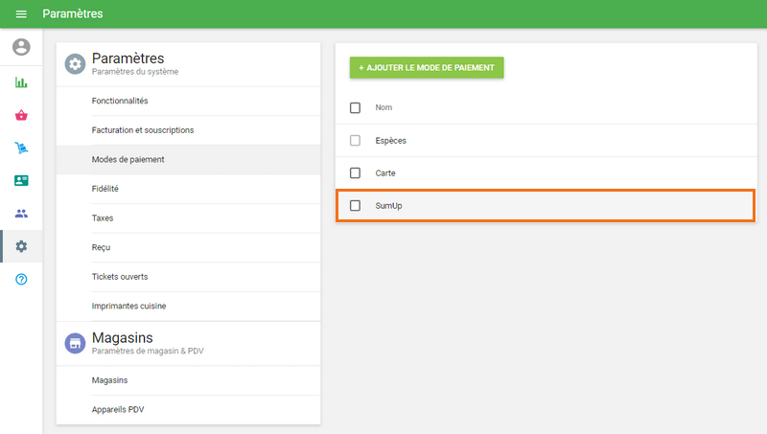Screen dimensions: 767x434
Task: Tick the Espèces checkbox
Action: (x=355, y=140)
